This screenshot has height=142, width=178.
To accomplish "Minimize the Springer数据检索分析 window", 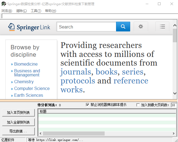I will pos(147,4).
